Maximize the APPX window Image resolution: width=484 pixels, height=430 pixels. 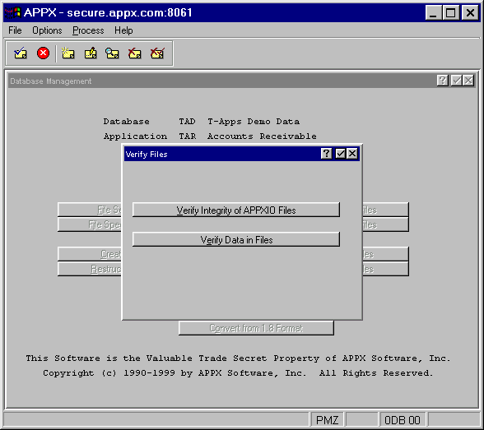pyautogui.click(x=451, y=12)
